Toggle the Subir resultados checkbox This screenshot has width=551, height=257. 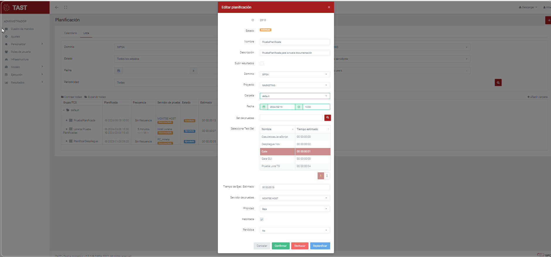pos(262,64)
